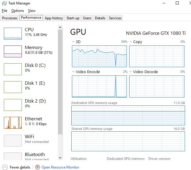Switch to the App history tab
Viewport: 191px width, 170px height.
54,18
